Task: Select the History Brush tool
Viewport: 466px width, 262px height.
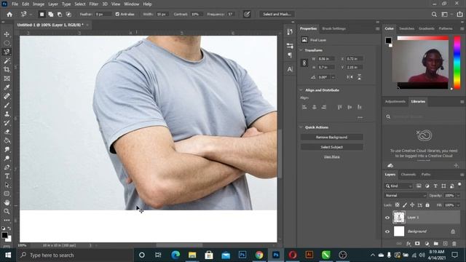Action: pyautogui.click(x=7, y=123)
